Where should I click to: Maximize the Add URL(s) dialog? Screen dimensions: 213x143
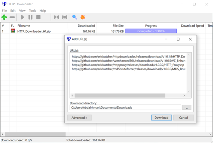tap(178, 39)
